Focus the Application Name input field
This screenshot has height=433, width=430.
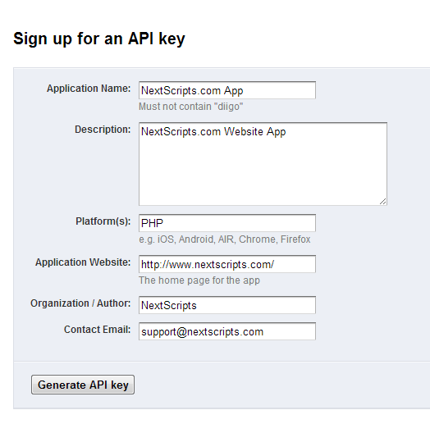click(227, 90)
